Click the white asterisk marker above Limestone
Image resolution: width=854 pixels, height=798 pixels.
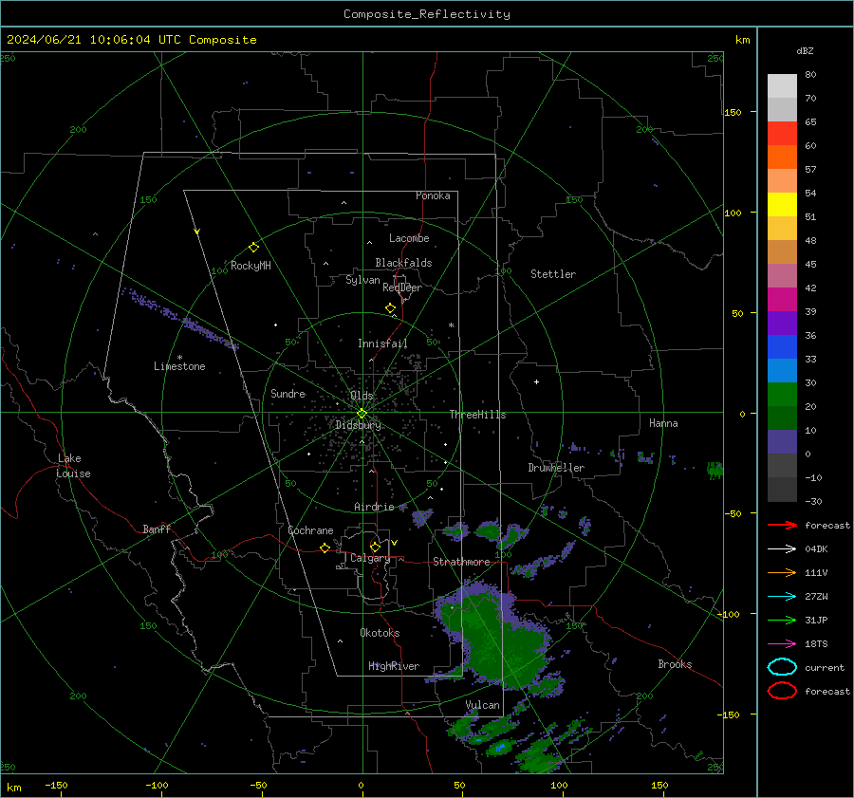tap(179, 358)
